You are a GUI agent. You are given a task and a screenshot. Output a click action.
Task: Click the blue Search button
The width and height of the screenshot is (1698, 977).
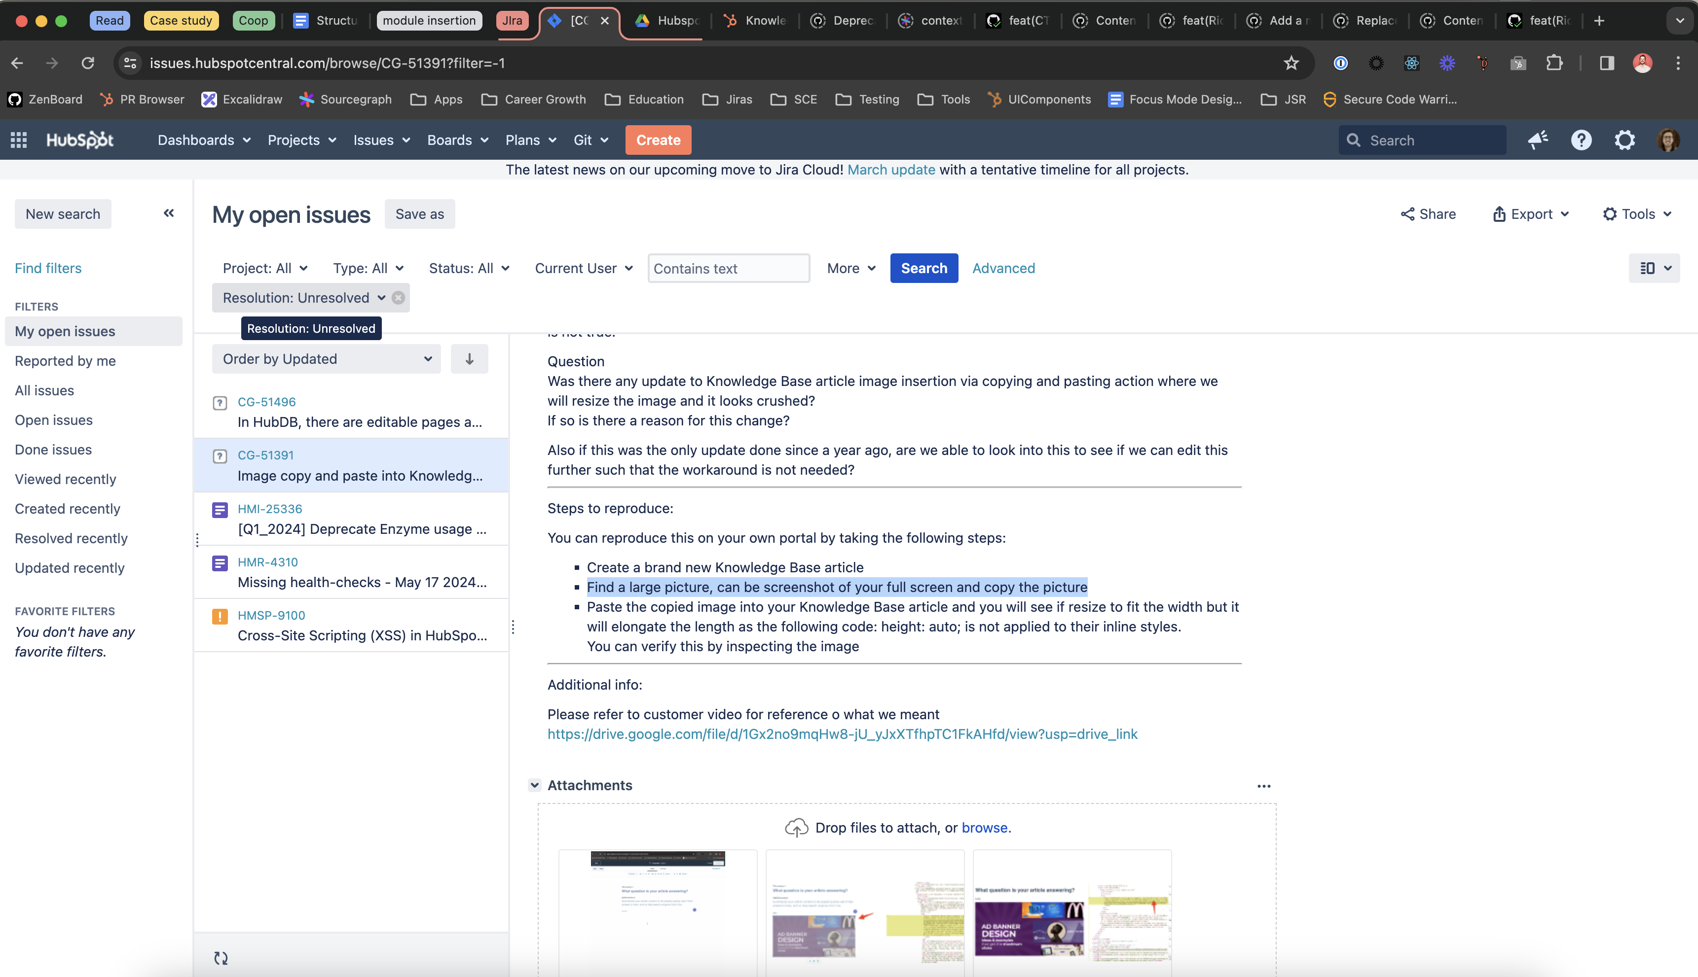click(924, 269)
